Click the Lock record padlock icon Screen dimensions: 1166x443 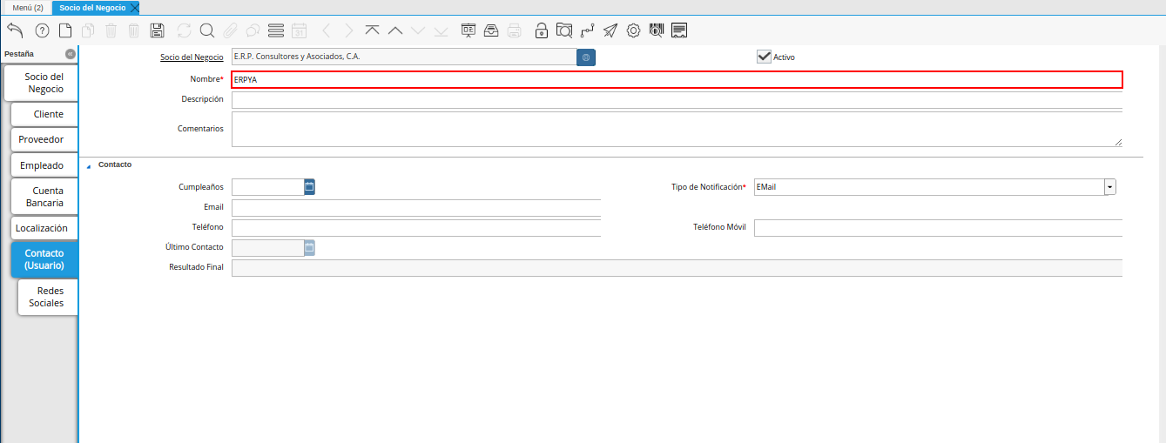coord(542,30)
